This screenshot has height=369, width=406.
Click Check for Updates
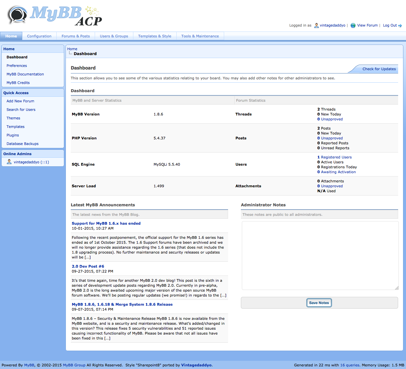pos(379,69)
